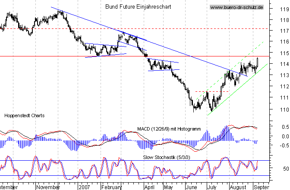This screenshot has width=290, height=190.
Task: Click the price value 119
Action: click(x=285, y=9)
